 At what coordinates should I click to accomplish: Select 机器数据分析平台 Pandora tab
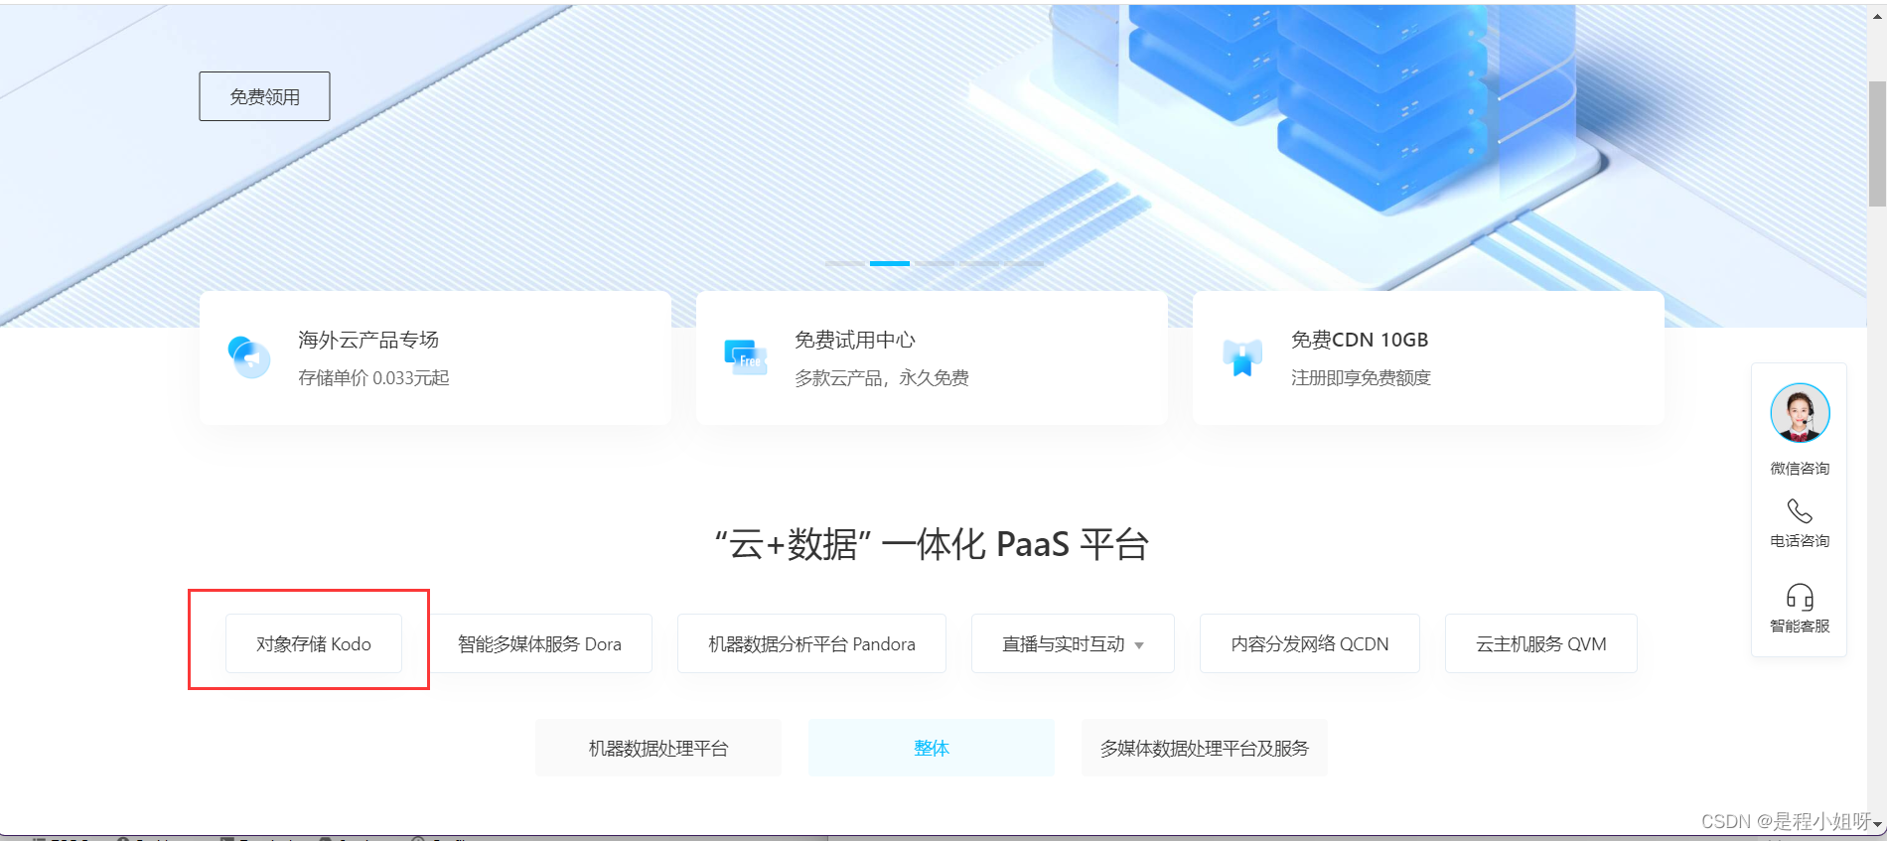point(811,643)
